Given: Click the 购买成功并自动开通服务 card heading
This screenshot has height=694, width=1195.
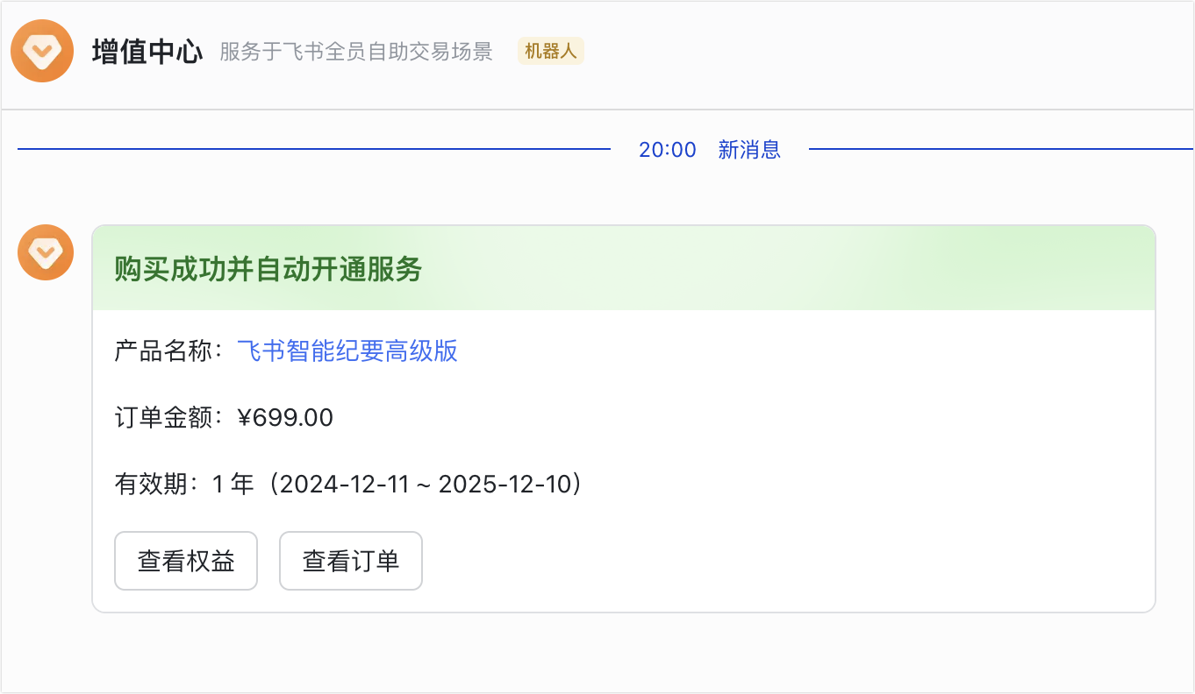Looking at the screenshot, I should coord(268,269).
